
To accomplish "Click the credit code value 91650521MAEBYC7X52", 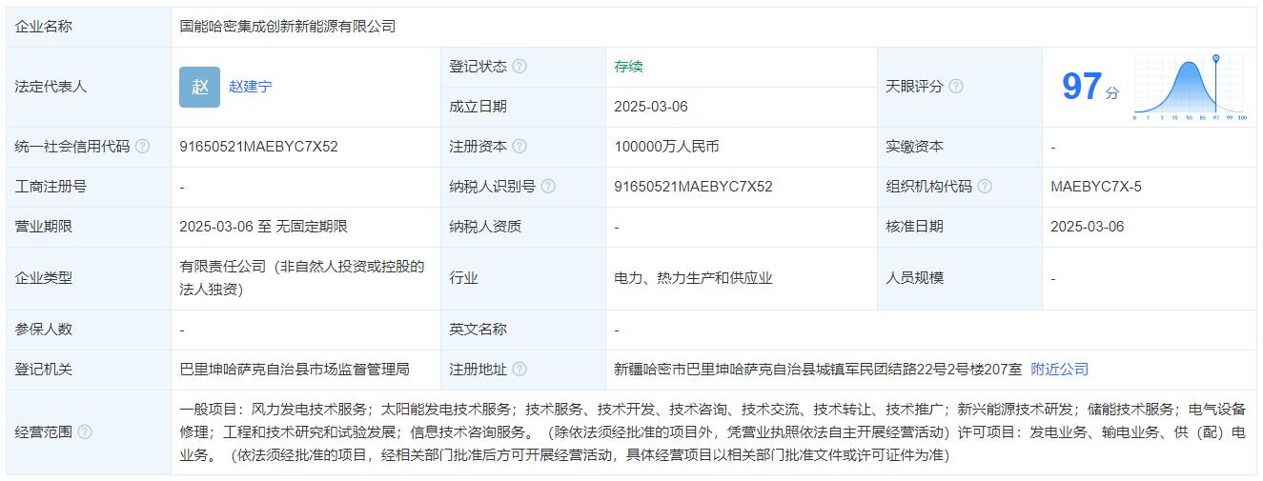I will (x=258, y=147).
